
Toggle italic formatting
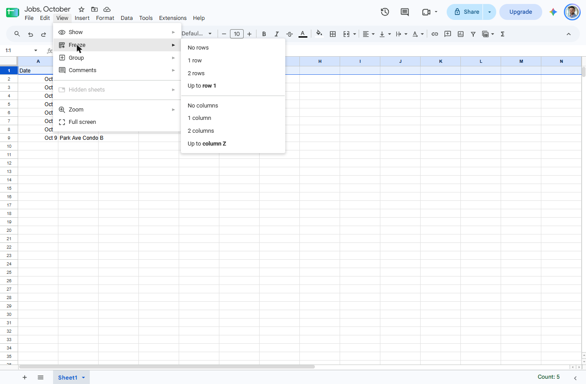pos(277,34)
